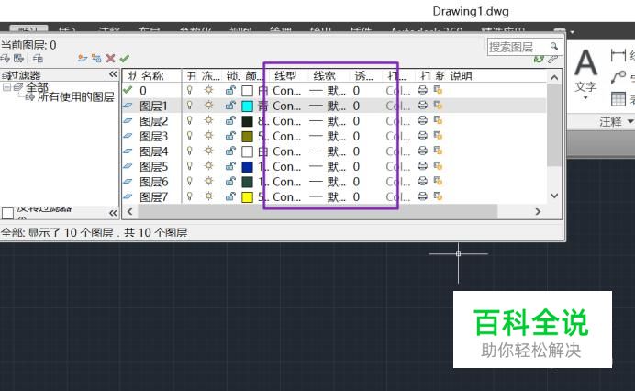Select the table tool in ribbon
This screenshot has width=635, height=391.
618,98
